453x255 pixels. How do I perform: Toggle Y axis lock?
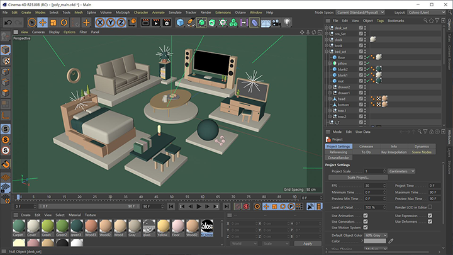pos(111,23)
